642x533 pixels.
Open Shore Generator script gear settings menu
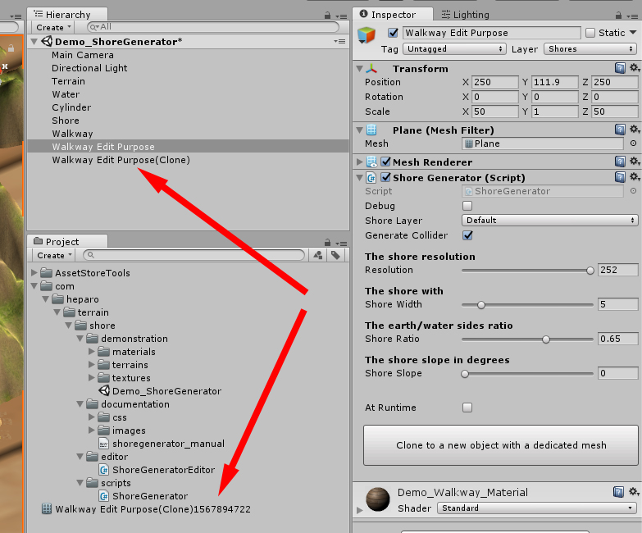click(635, 176)
